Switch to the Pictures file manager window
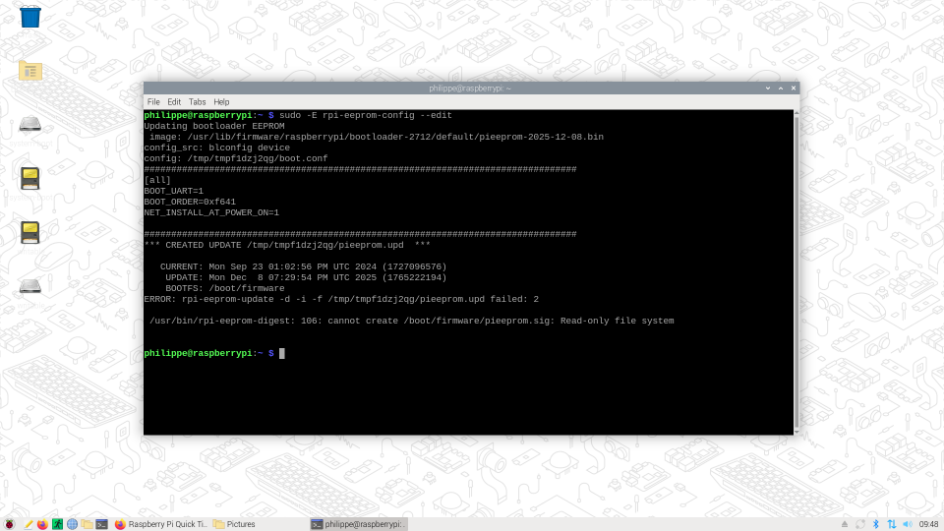The width and height of the screenshot is (944, 531). (234, 524)
